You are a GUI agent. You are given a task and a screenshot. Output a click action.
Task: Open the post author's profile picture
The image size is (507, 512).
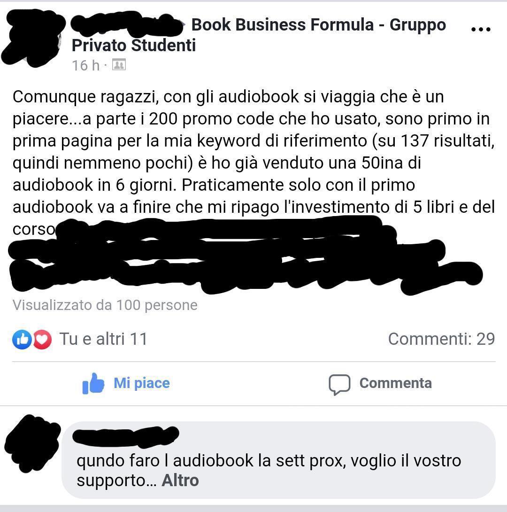[x=32, y=38]
